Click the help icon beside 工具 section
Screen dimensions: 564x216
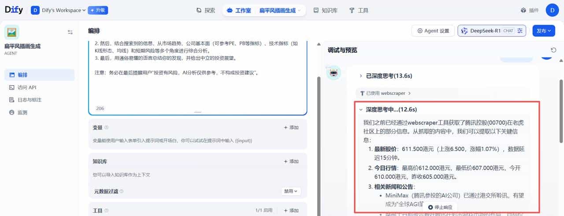(x=107, y=211)
